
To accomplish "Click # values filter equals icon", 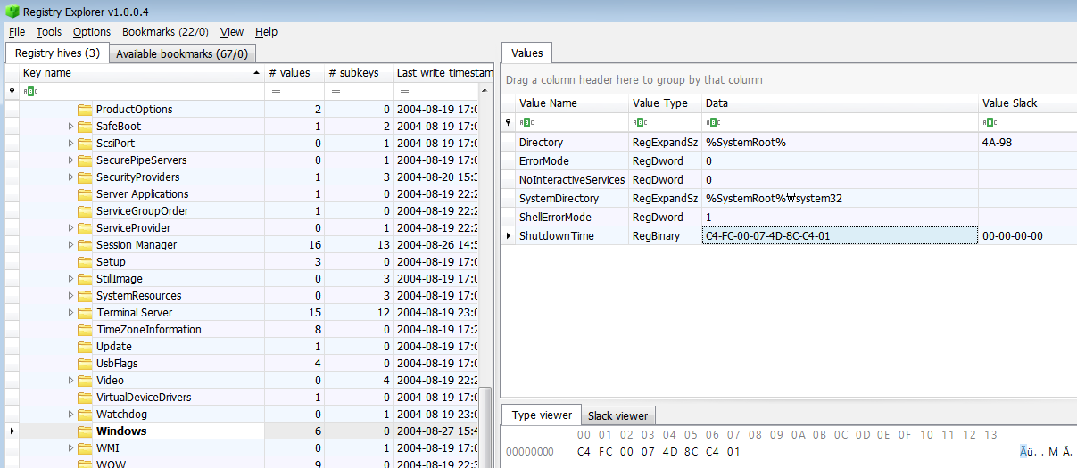I will tap(276, 92).
